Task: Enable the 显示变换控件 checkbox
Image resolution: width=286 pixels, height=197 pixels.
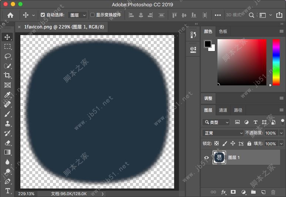Action: (x=93, y=15)
